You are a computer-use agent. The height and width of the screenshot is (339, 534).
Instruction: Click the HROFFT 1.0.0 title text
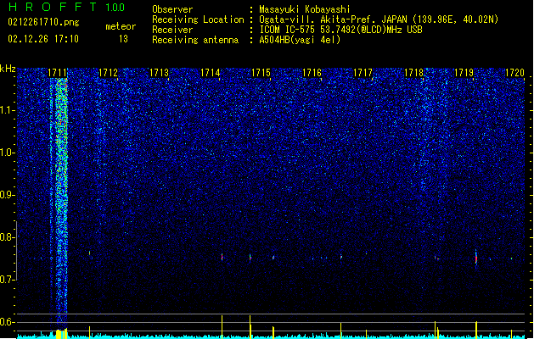66,7
